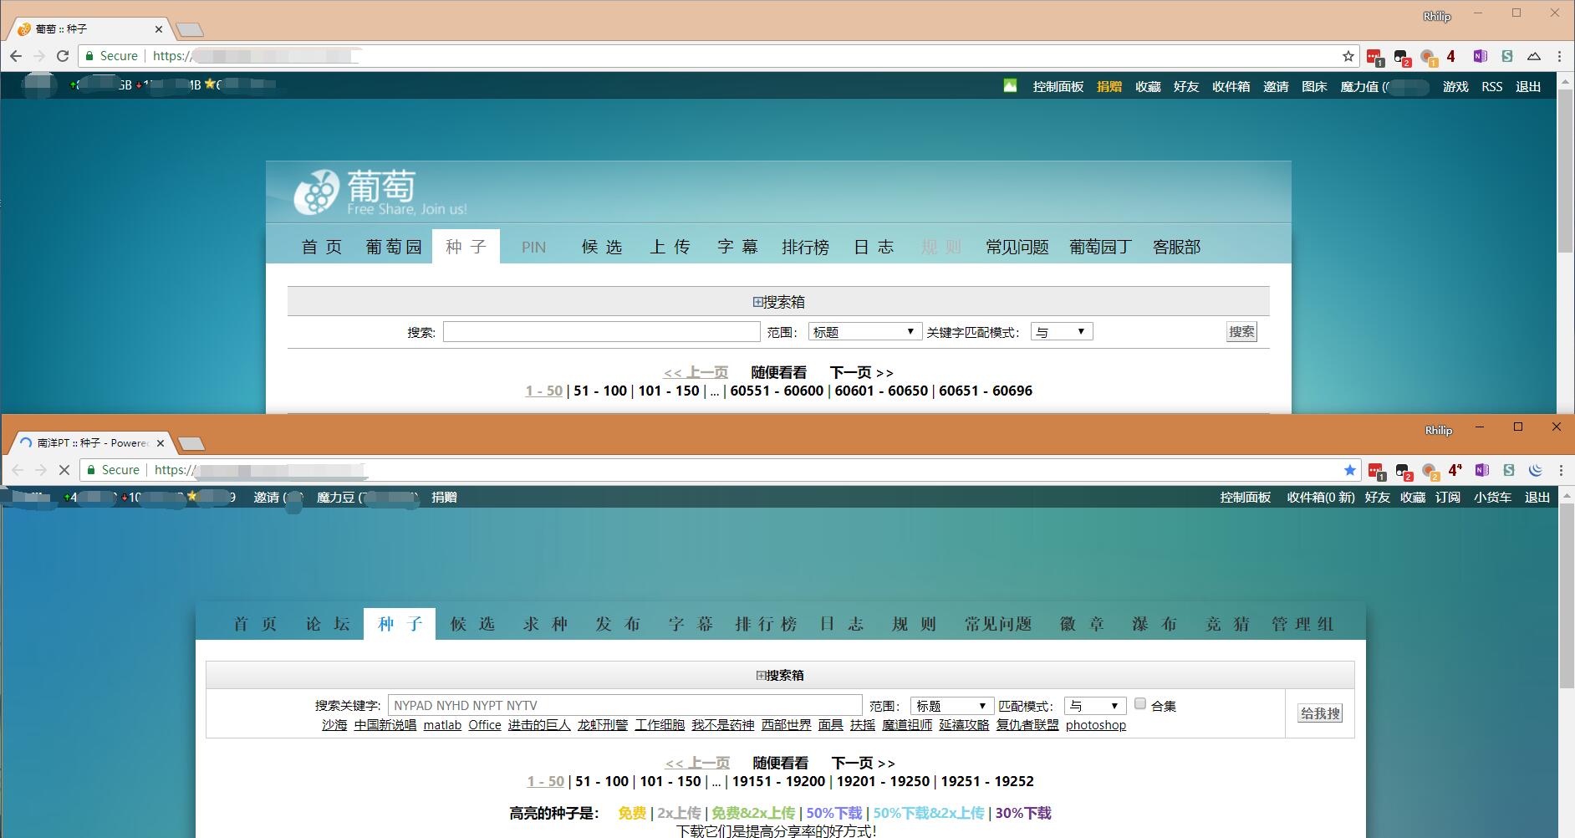Viewport: 1575px width, 838px height.
Task: Open black extension with red 2 badge, 南洋PT window
Action: [x=1404, y=471]
